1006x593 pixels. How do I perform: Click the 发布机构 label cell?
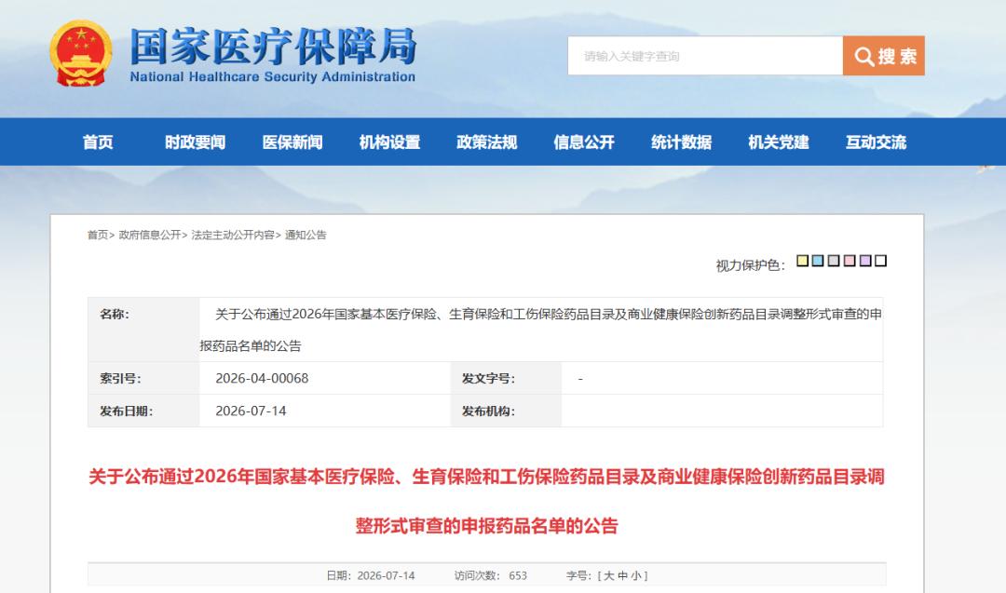(x=506, y=411)
